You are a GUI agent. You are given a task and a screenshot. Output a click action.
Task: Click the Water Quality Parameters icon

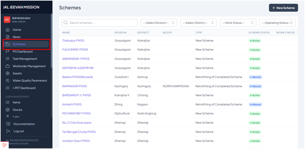coord(8,81)
